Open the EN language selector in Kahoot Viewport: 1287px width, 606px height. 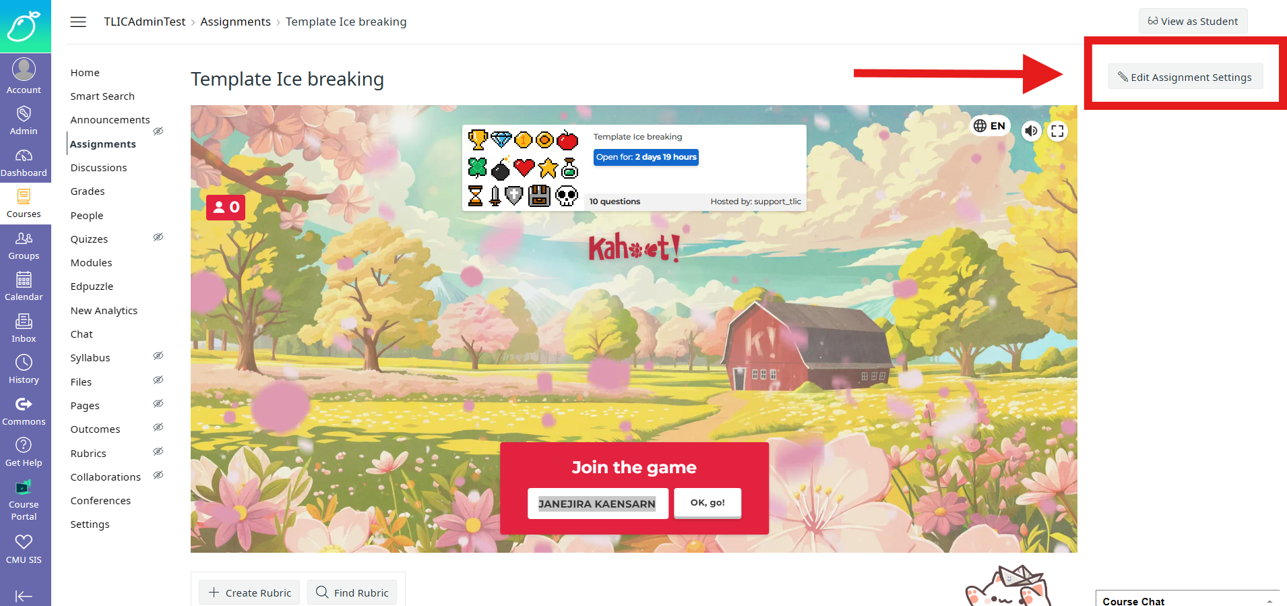[x=990, y=126]
